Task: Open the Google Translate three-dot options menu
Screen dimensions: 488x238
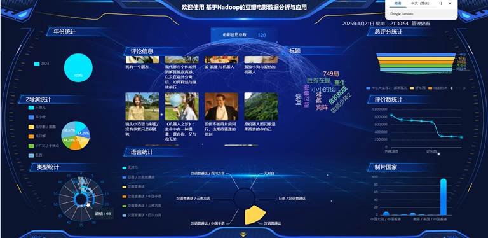Action: tap(441, 3)
